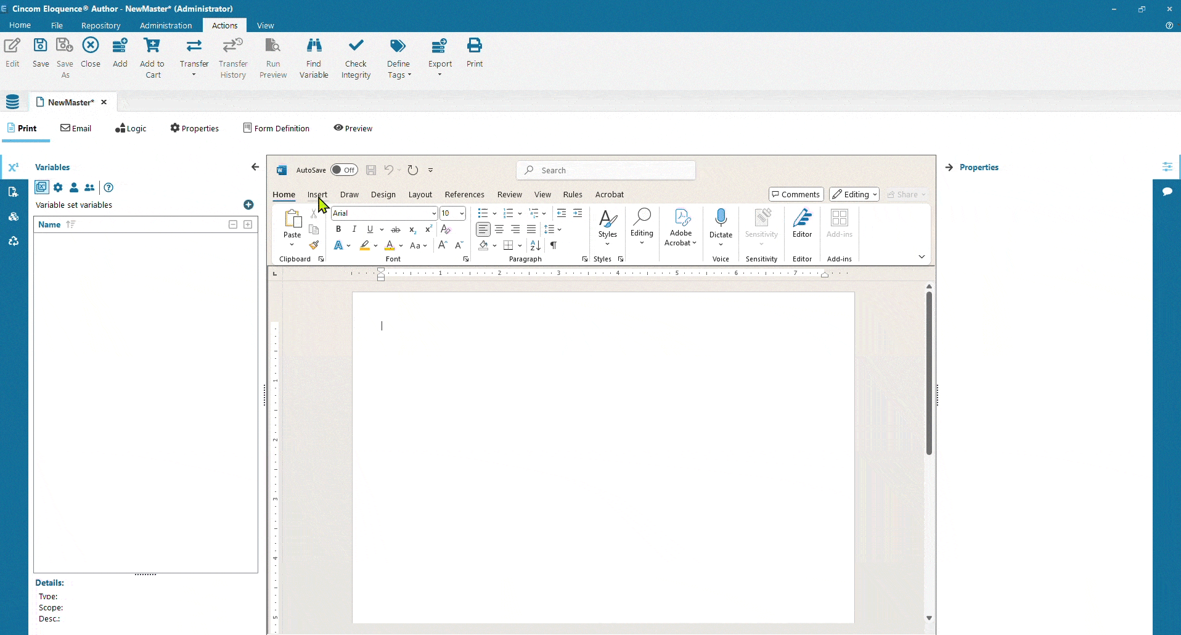The height and width of the screenshot is (635, 1181).
Task: Expand the font size dropdown
Action: coord(462,213)
